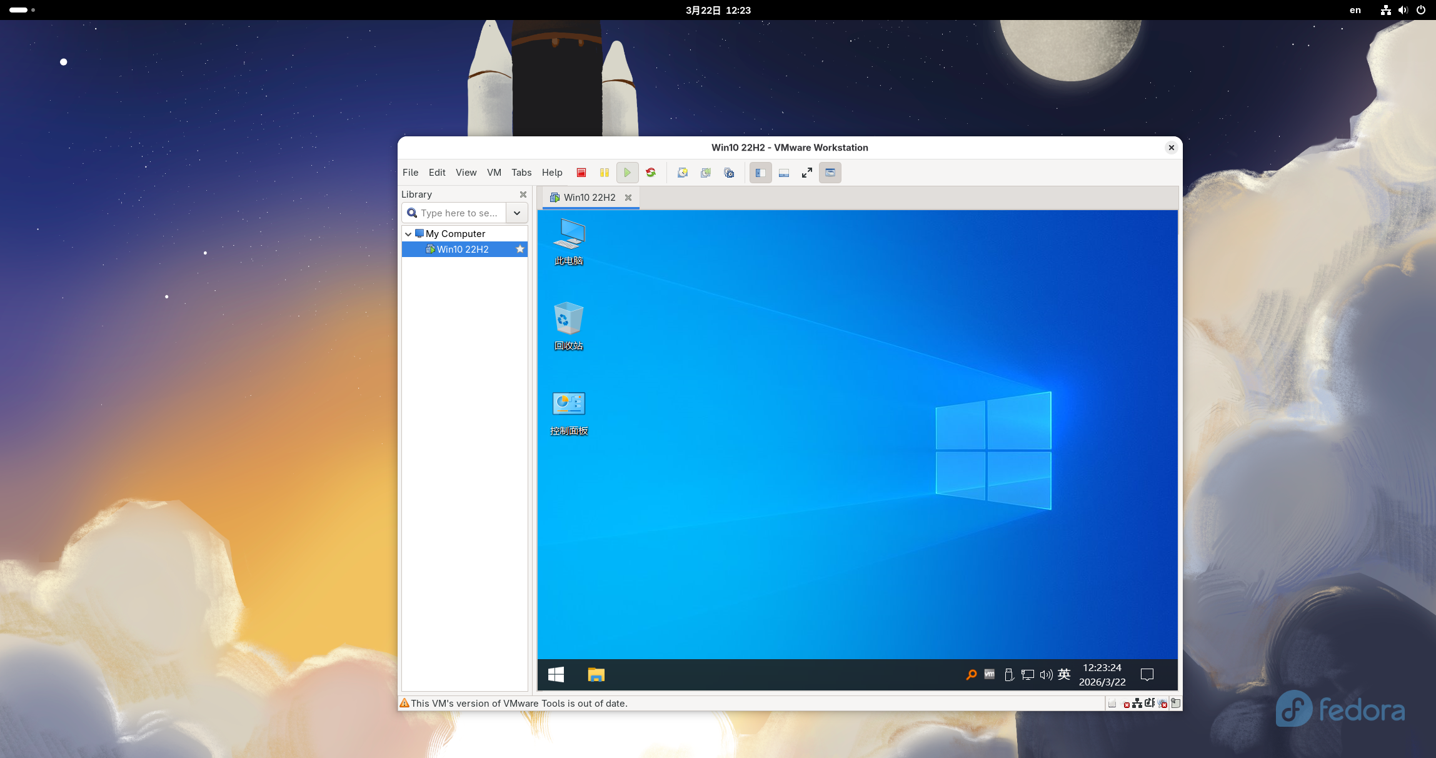Toggle the console view button
Image resolution: width=1436 pixels, height=758 pixels.
(x=830, y=173)
